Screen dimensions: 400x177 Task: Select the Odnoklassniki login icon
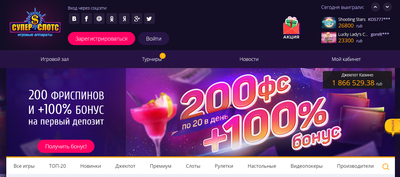(x=112, y=19)
